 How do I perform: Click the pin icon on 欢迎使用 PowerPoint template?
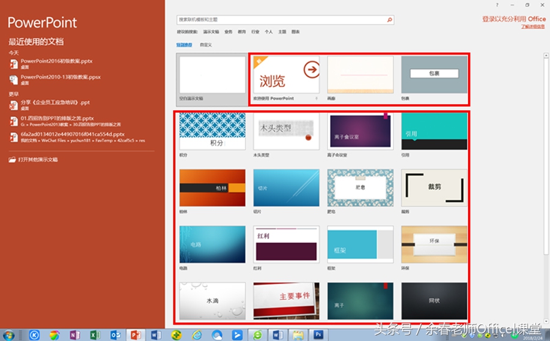tap(317, 99)
